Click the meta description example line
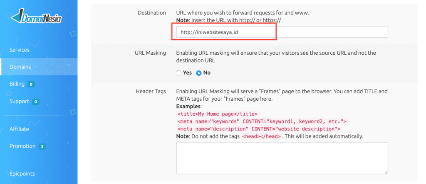Viewport: 426px width, 184px height. pyautogui.click(x=259, y=129)
